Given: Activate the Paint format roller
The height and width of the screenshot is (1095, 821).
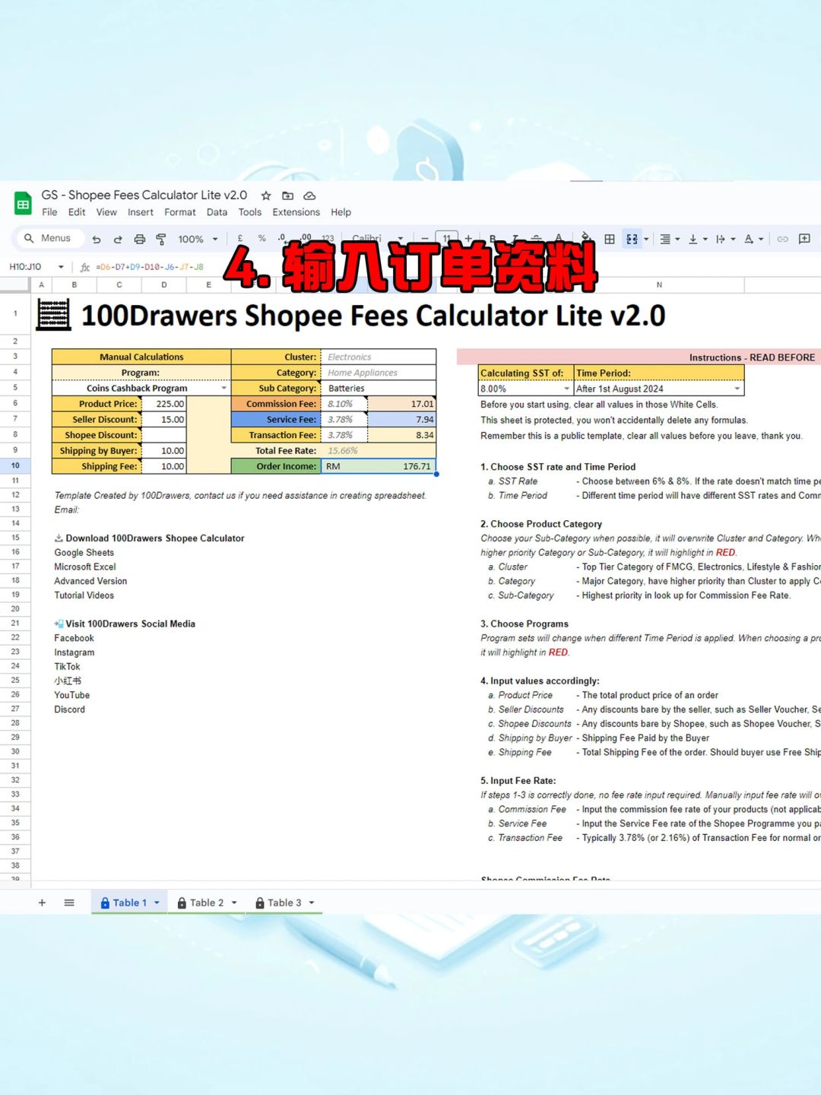Looking at the screenshot, I should tap(161, 239).
